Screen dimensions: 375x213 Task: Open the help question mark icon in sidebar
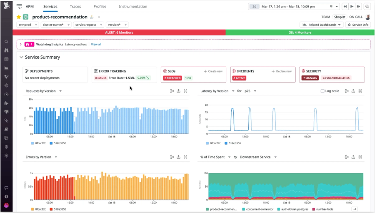tap(6, 196)
